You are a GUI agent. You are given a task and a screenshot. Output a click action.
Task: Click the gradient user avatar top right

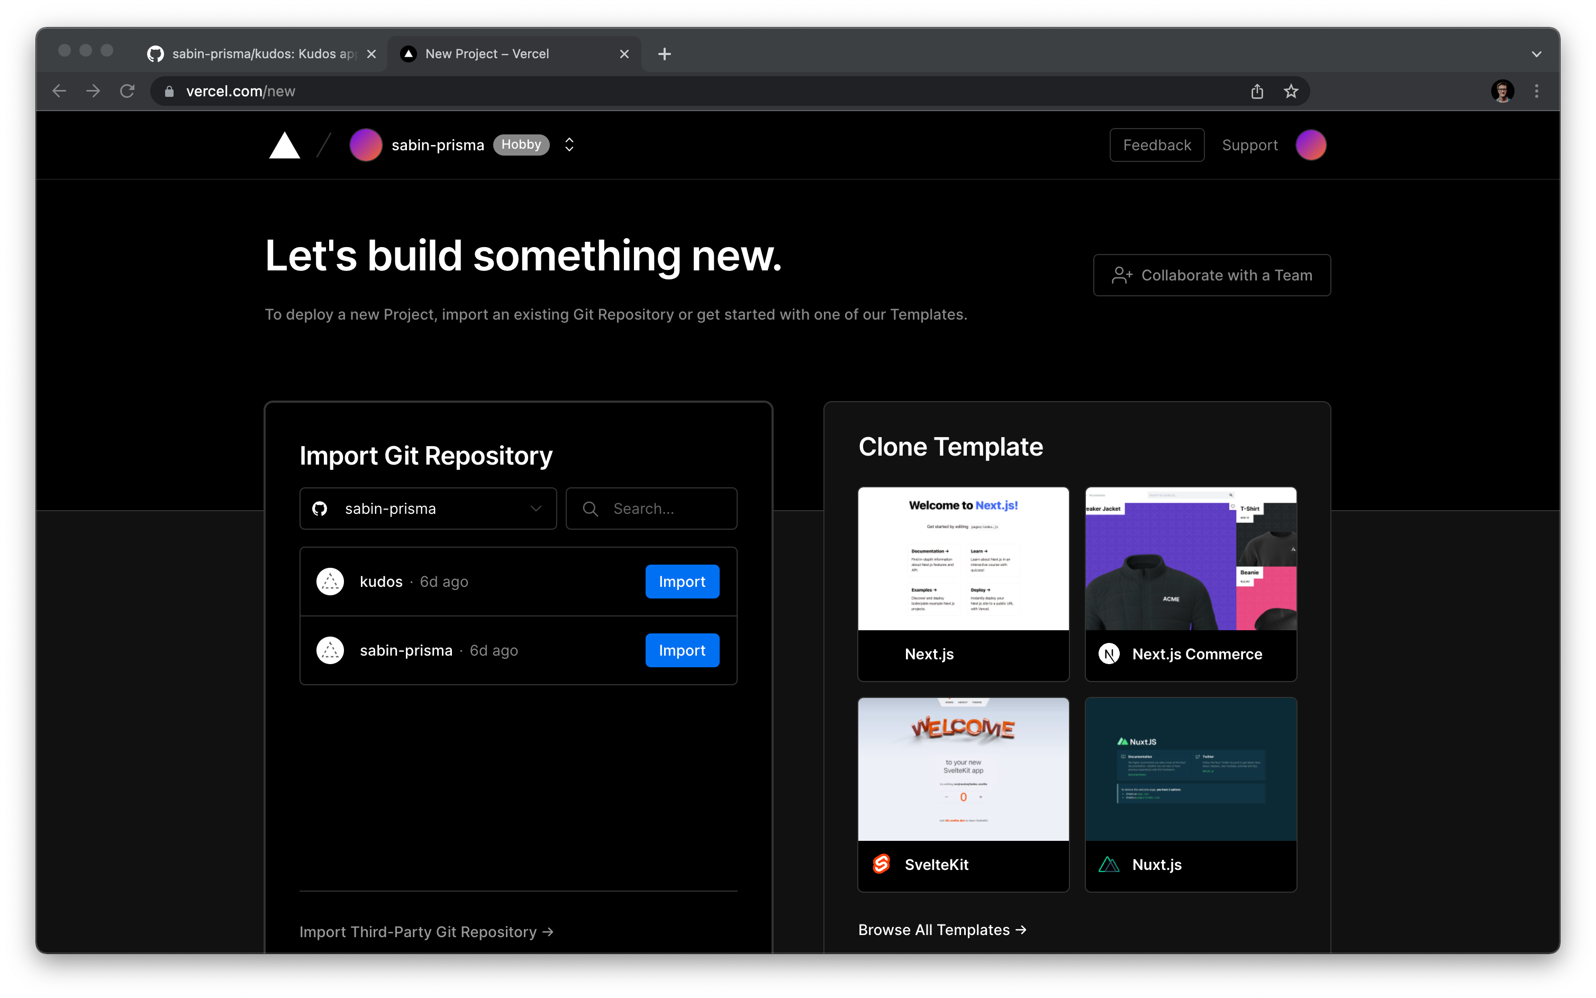tap(1310, 145)
